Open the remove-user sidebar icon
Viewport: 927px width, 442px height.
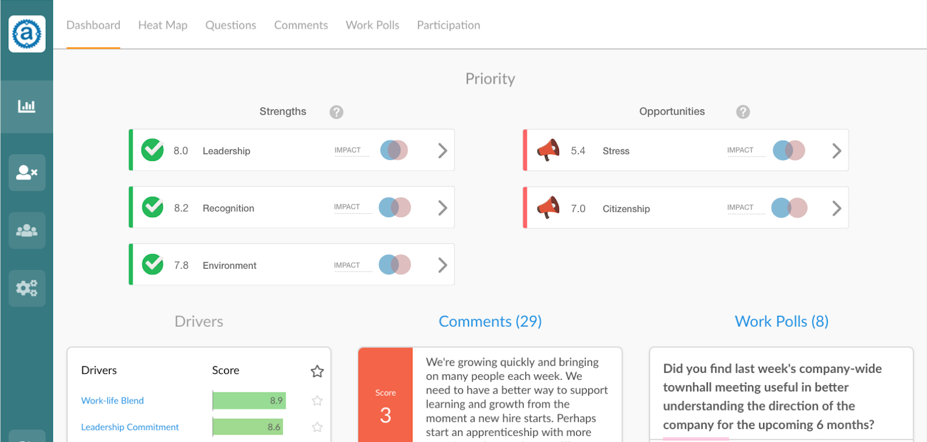point(27,172)
